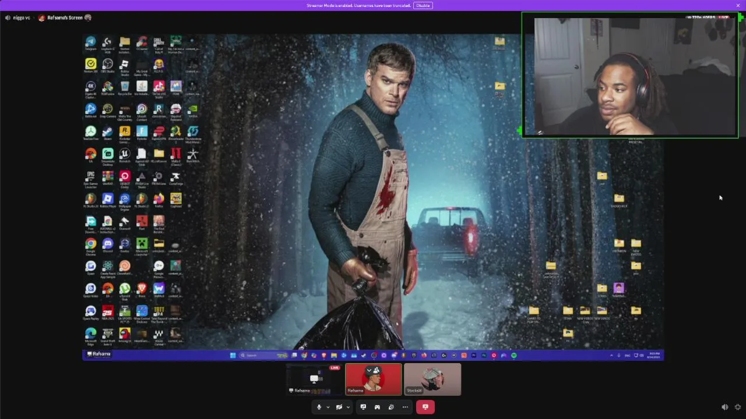Dismiss the Streamer Mode banner
Viewport: 746px width, 419px height.
pyautogui.click(x=738, y=5)
